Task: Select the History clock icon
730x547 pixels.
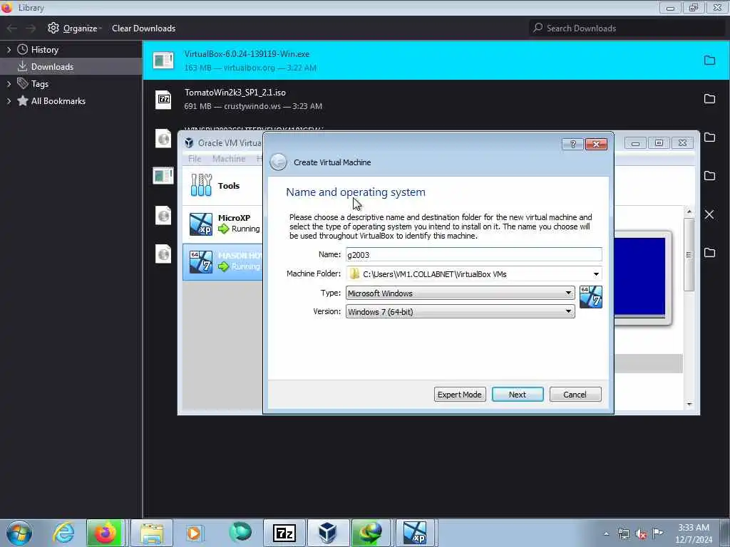Action: (x=22, y=49)
